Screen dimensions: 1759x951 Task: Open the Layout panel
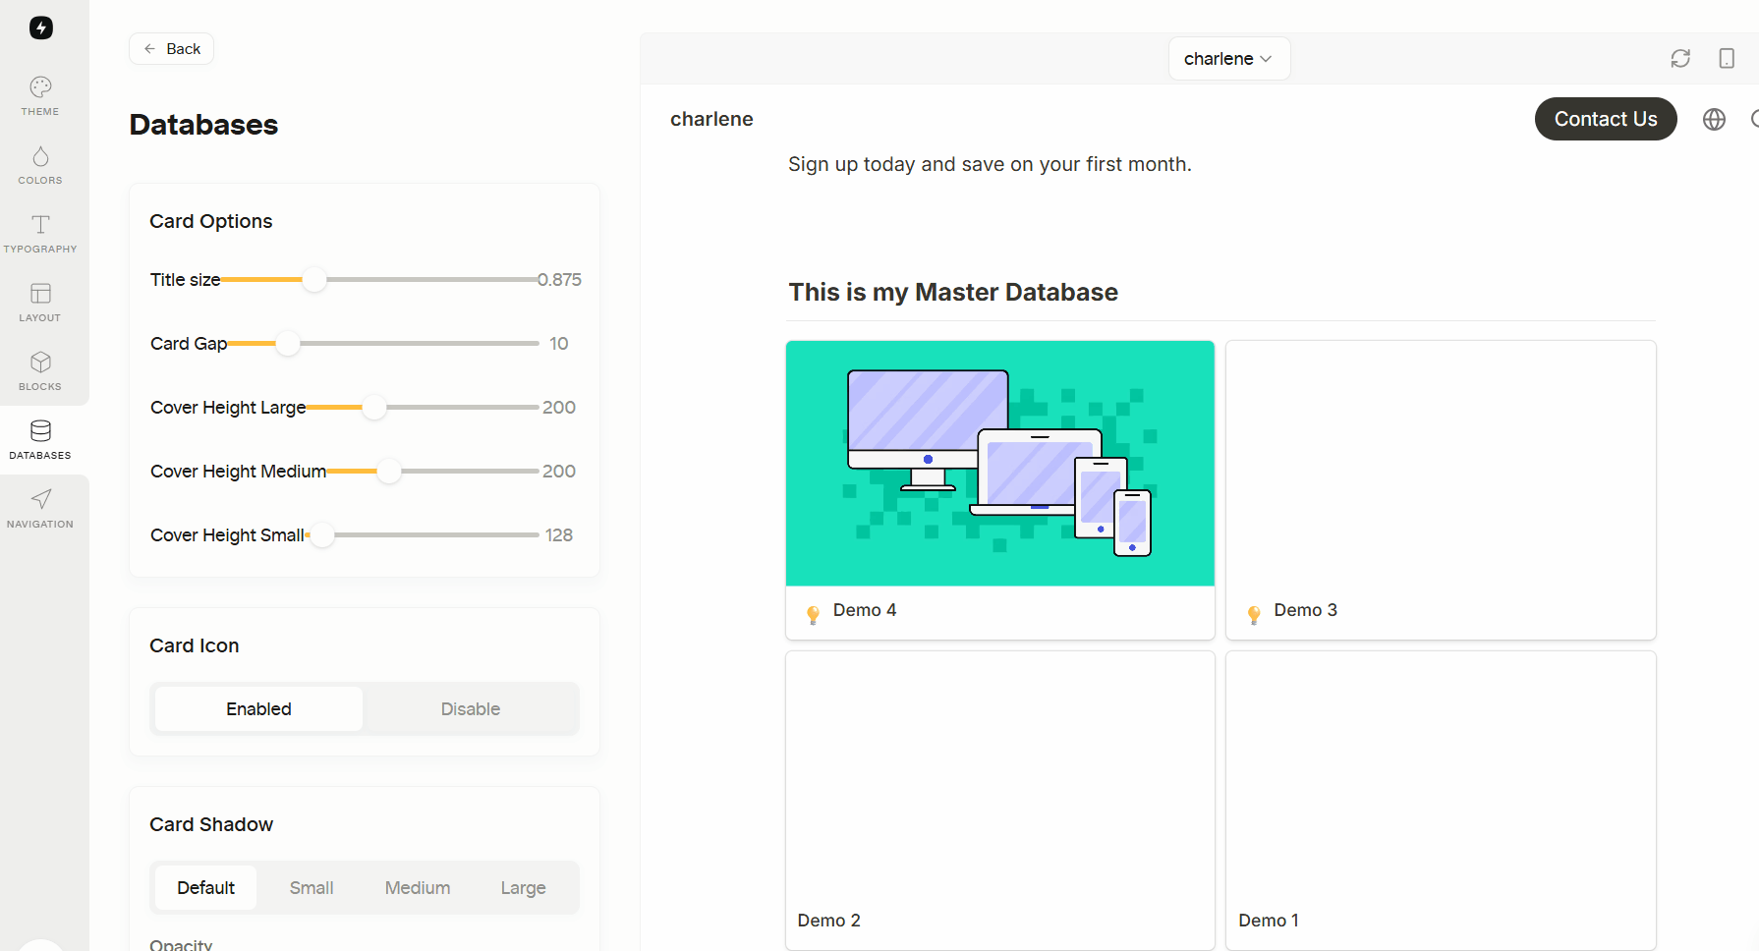40,303
